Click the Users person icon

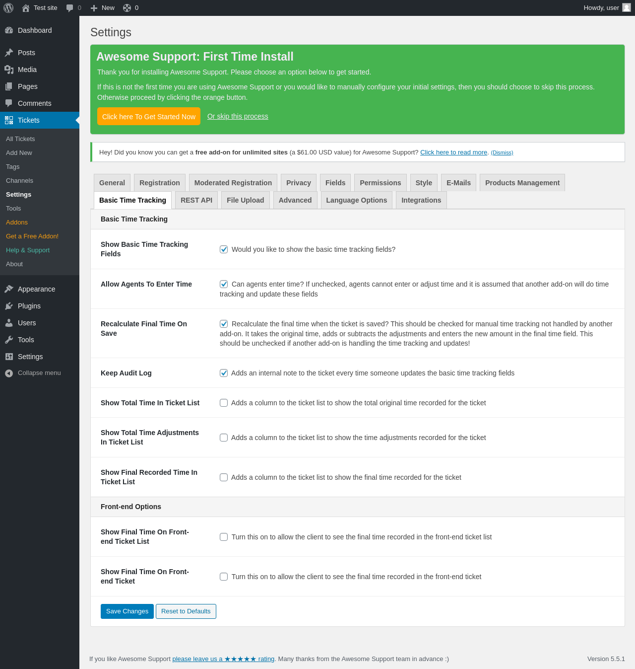[9, 323]
